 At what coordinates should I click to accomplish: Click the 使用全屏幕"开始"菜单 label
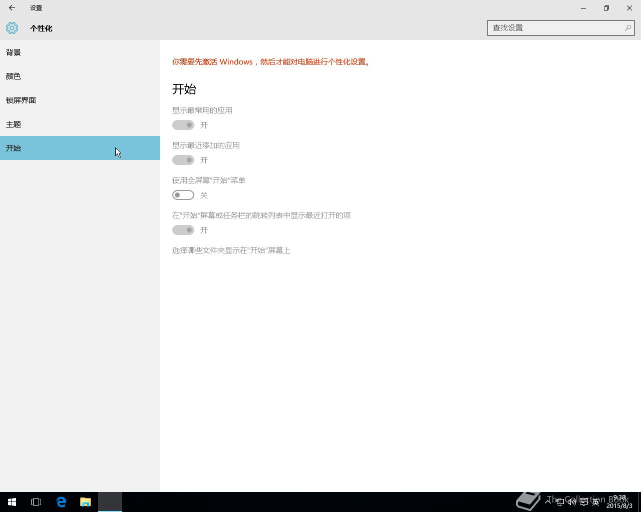coord(209,180)
